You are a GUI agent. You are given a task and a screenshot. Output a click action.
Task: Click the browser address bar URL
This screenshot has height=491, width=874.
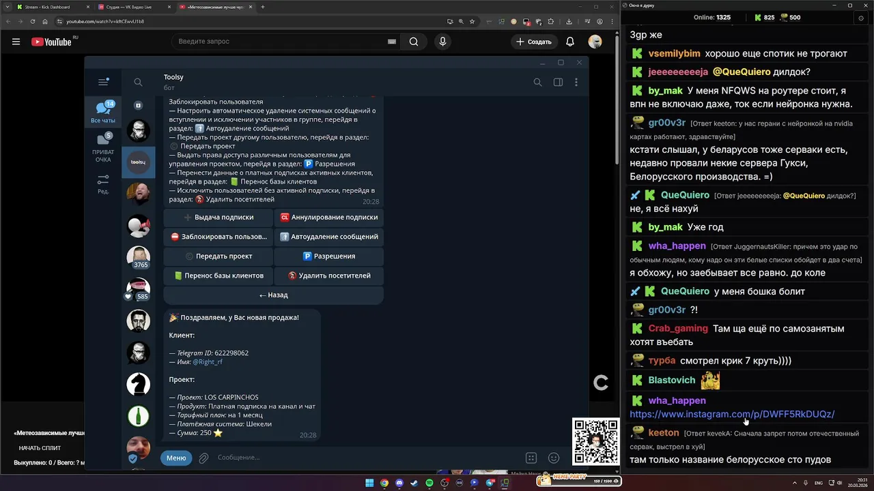point(105,21)
